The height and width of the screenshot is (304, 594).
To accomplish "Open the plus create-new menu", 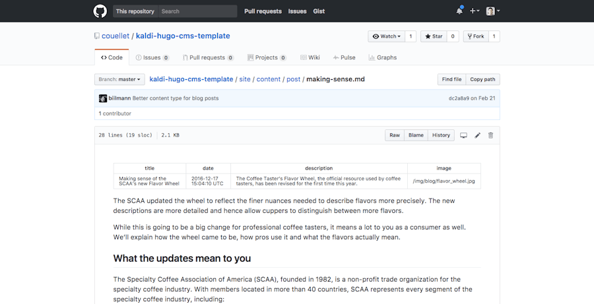I will 474,11.
